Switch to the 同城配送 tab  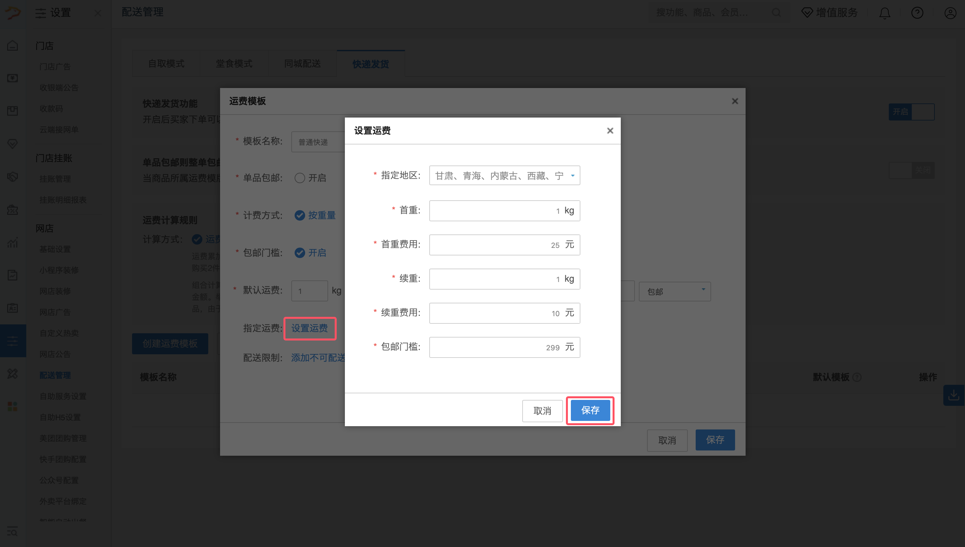click(x=302, y=63)
